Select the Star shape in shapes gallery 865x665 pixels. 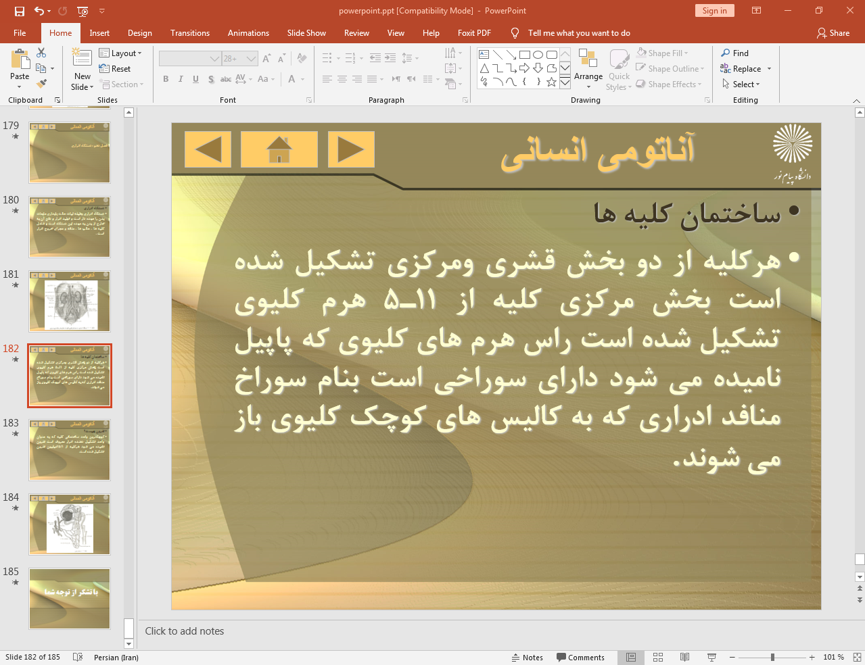pos(552,82)
